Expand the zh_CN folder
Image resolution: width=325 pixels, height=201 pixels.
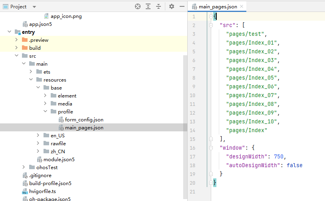[x=38, y=151]
